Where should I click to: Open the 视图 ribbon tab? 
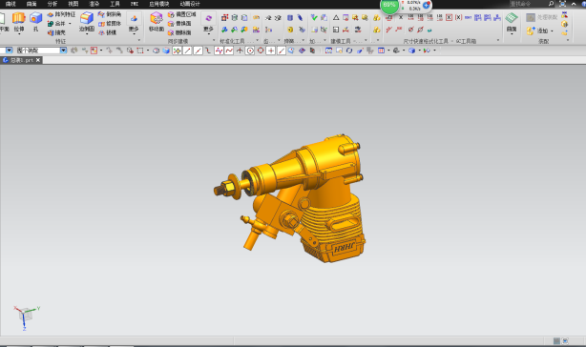tap(73, 4)
